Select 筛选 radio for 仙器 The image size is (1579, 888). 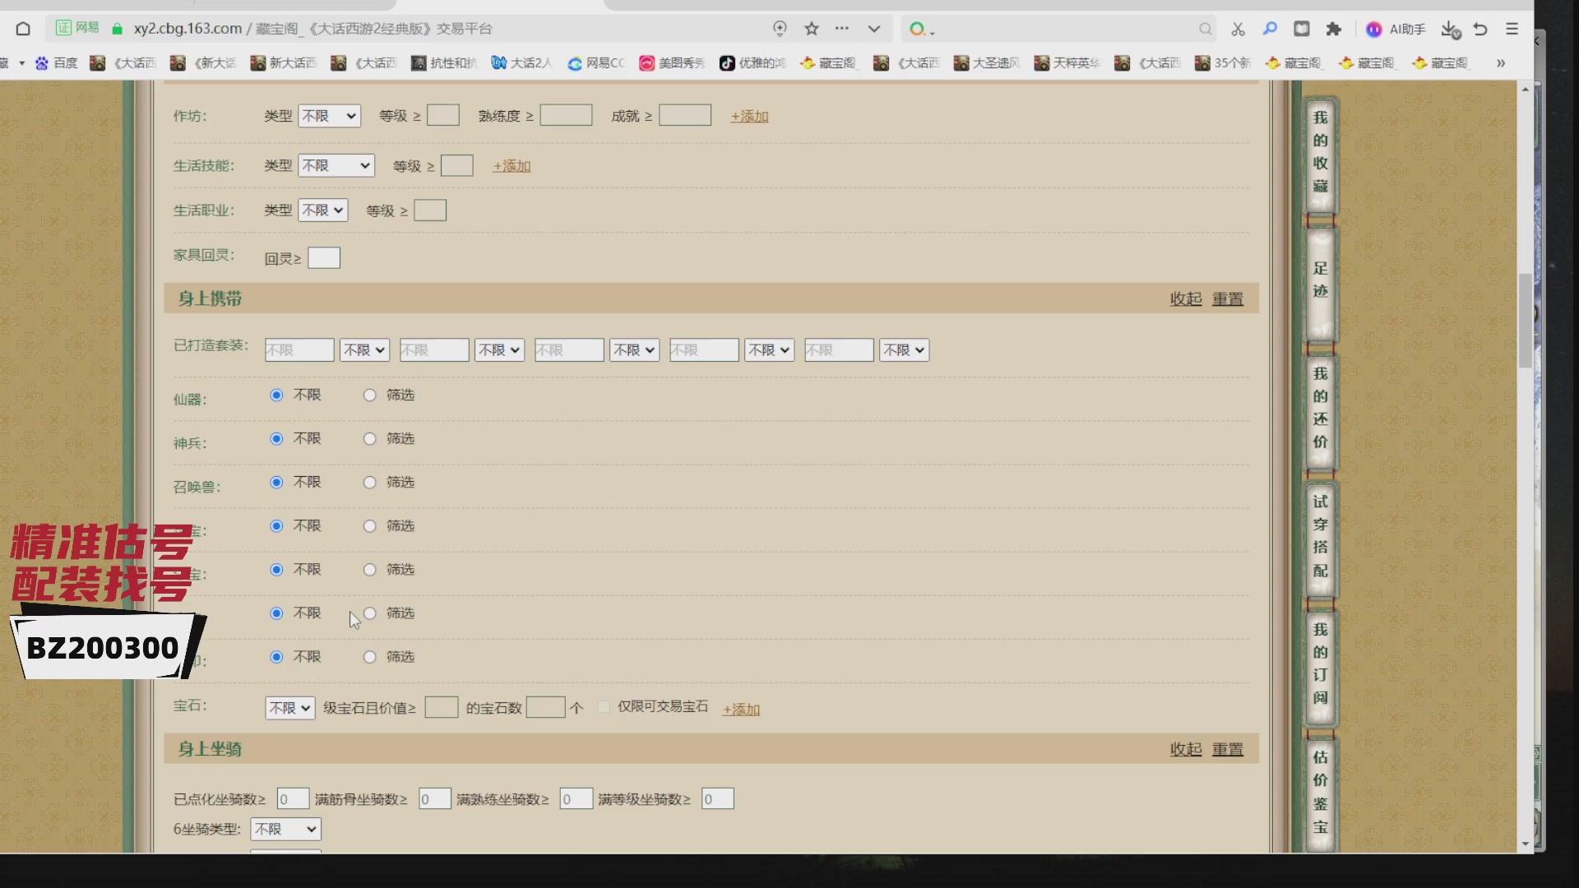pos(369,395)
